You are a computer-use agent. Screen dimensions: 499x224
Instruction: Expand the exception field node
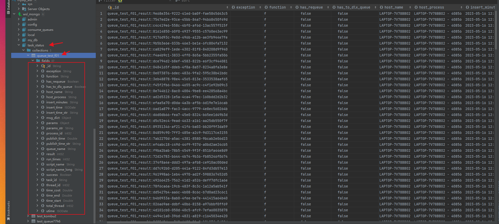37,71
